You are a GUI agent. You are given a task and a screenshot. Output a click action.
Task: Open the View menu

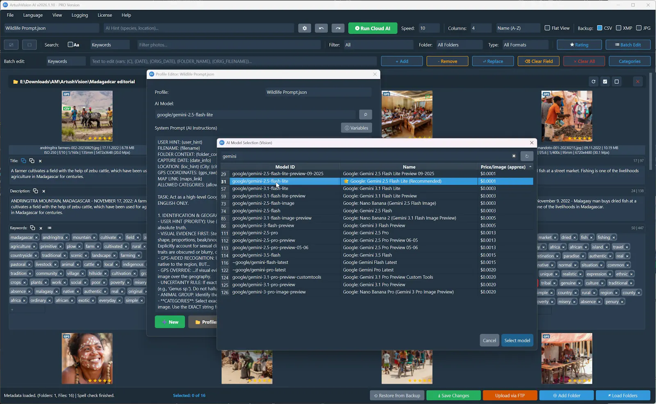point(57,15)
